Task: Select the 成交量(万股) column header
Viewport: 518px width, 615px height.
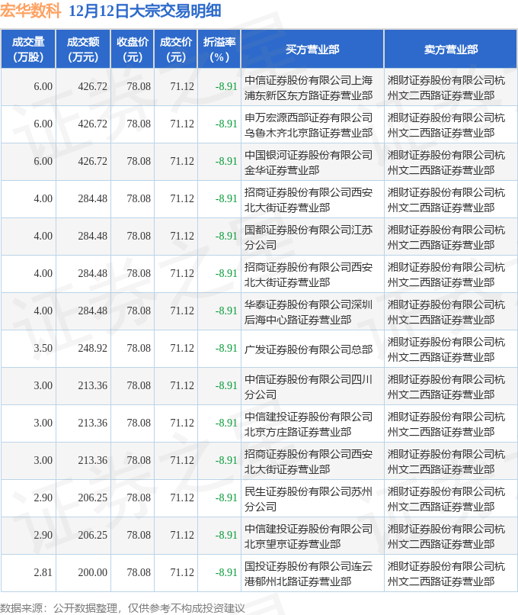Action: point(28,50)
